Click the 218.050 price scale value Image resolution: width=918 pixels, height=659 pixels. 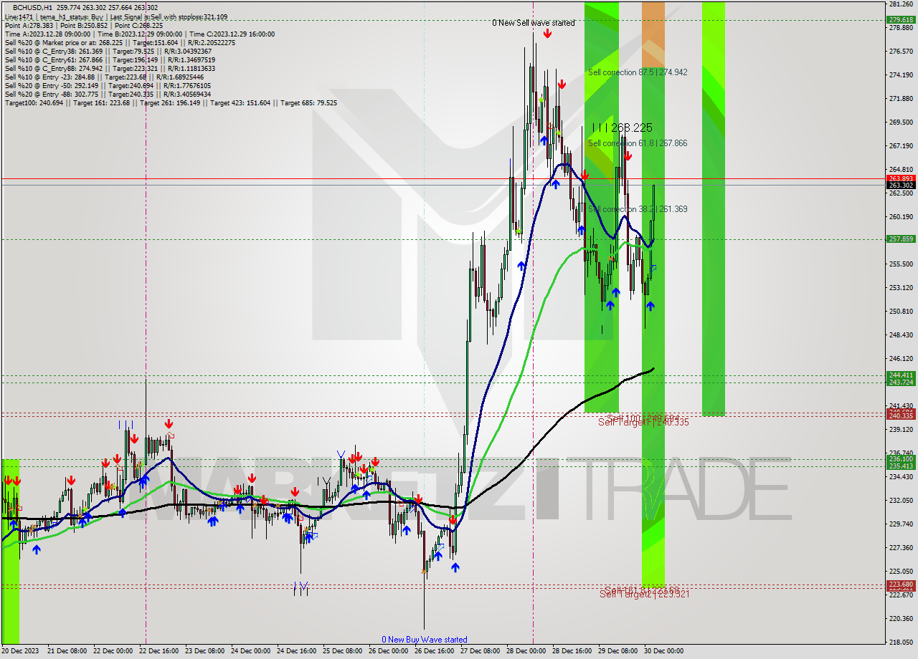[x=901, y=642]
